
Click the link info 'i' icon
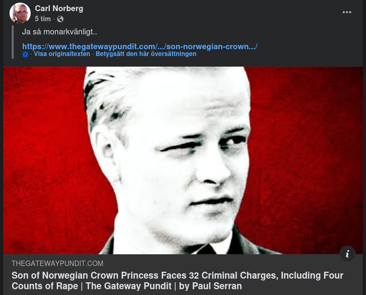click(x=347, y=254)
